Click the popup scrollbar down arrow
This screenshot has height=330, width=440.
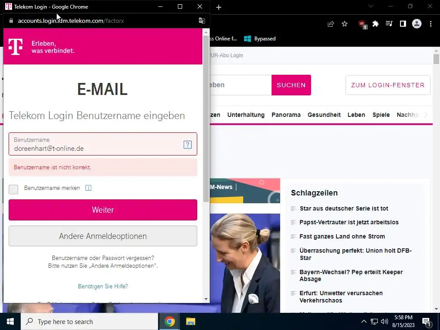tap(206, 299)
